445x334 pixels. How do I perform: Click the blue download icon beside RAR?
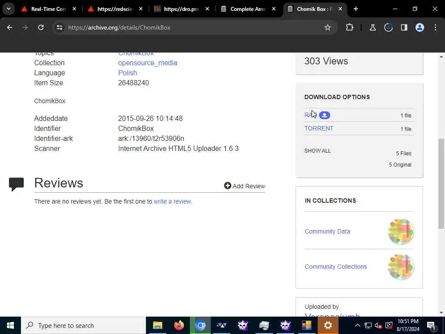[324, 115]
